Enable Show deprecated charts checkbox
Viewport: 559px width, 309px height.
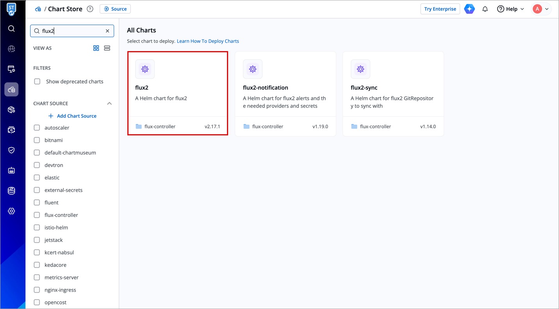(x=37, y=82)
